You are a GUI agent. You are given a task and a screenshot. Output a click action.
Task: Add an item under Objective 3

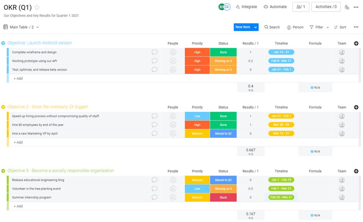pyautogui.click(x=17, y=206)
